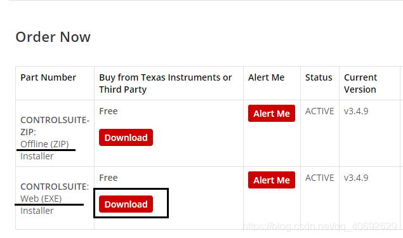Click the Alert Me column header

point(267,77)
